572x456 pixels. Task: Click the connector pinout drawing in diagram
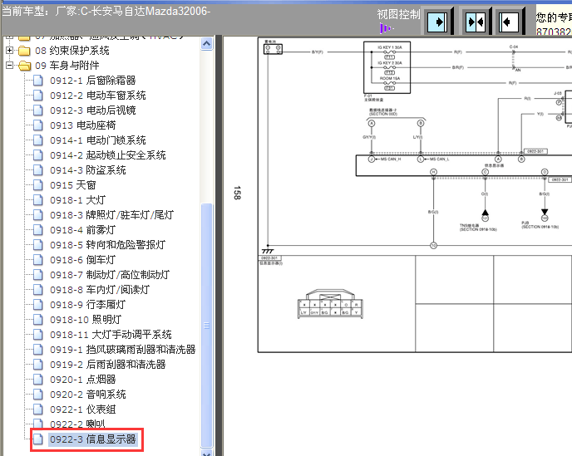330,304
